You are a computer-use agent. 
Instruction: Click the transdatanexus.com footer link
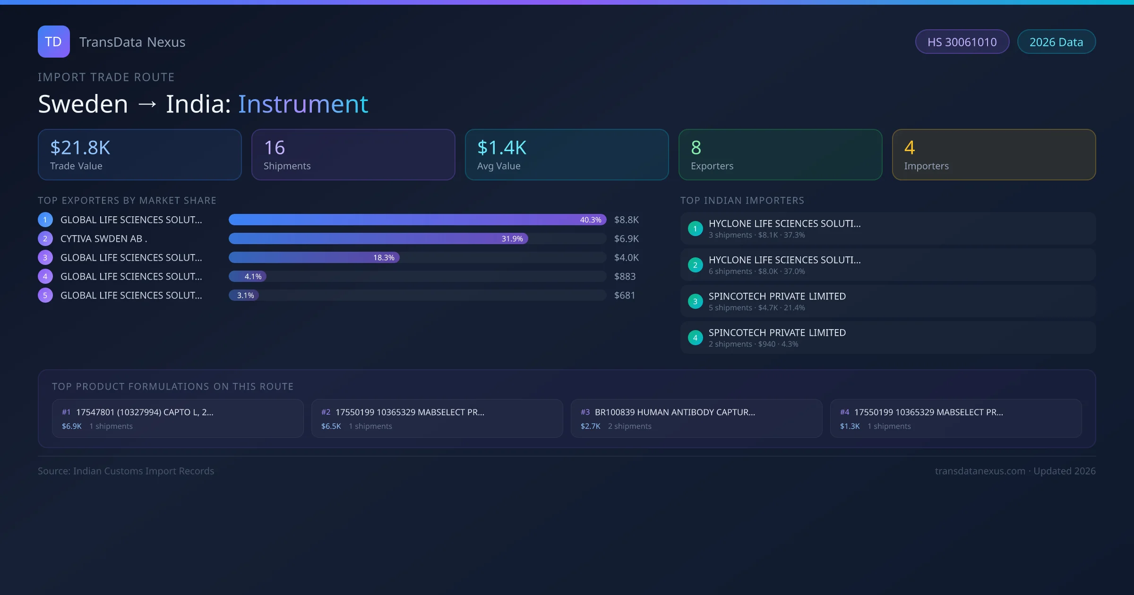[980, 471]
